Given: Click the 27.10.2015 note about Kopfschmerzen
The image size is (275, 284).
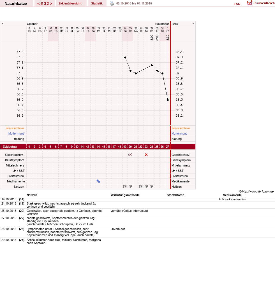Looking at the screenshot, I should [x=61, y=221].
